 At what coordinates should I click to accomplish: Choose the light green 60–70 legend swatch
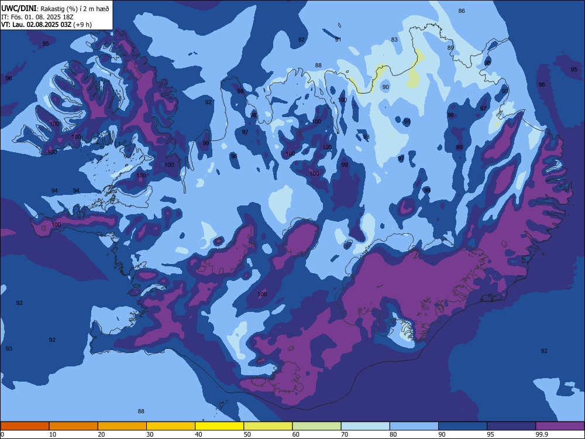tap(316, 426)
